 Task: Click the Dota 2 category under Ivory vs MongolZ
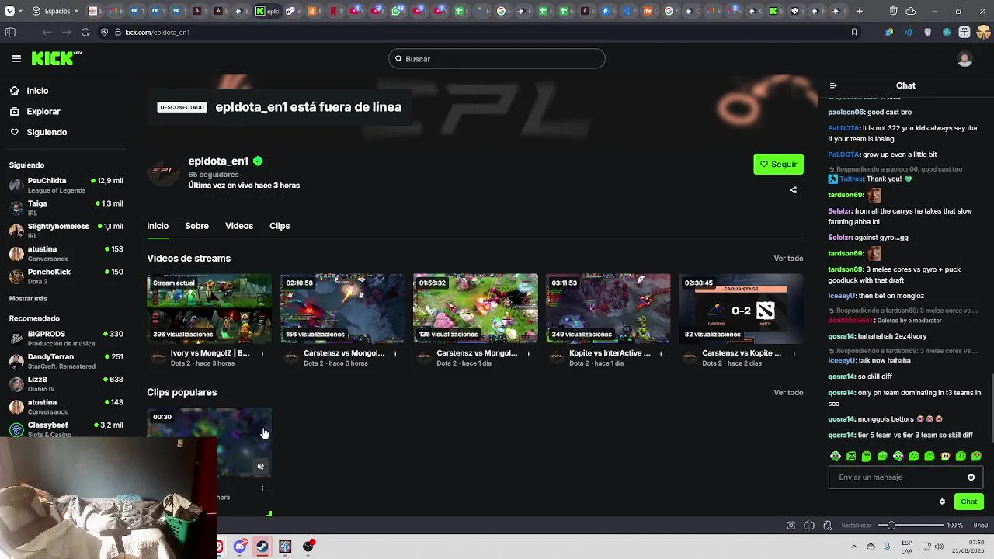point(179,363)
